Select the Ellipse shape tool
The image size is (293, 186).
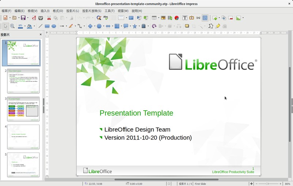pyautogui.click(x=54, y=26)
